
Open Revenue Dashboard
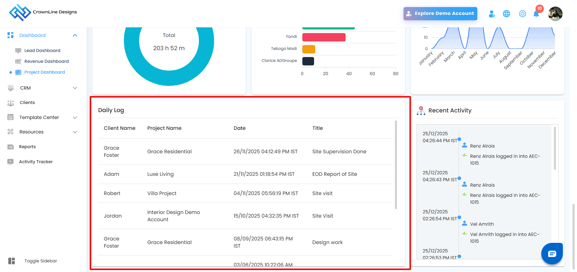tap(47, 61)
